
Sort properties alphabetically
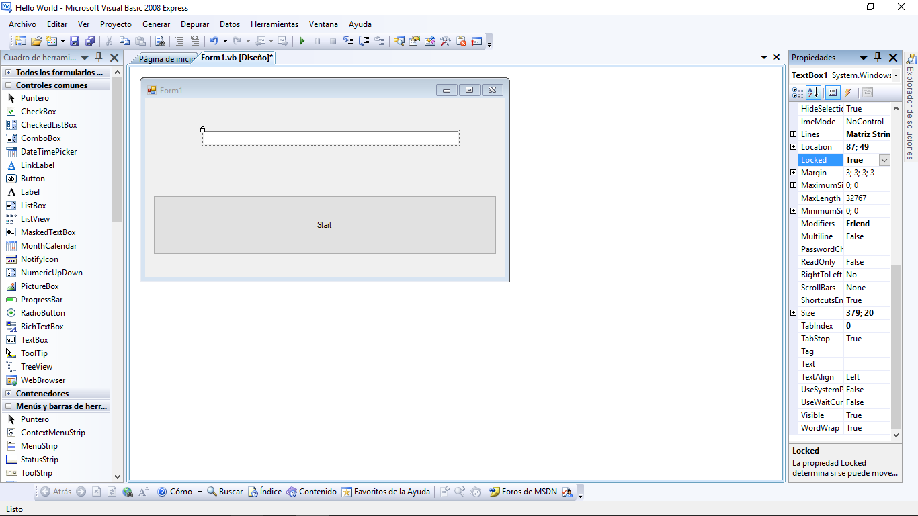pyautogui.click(x=813, y=93)
